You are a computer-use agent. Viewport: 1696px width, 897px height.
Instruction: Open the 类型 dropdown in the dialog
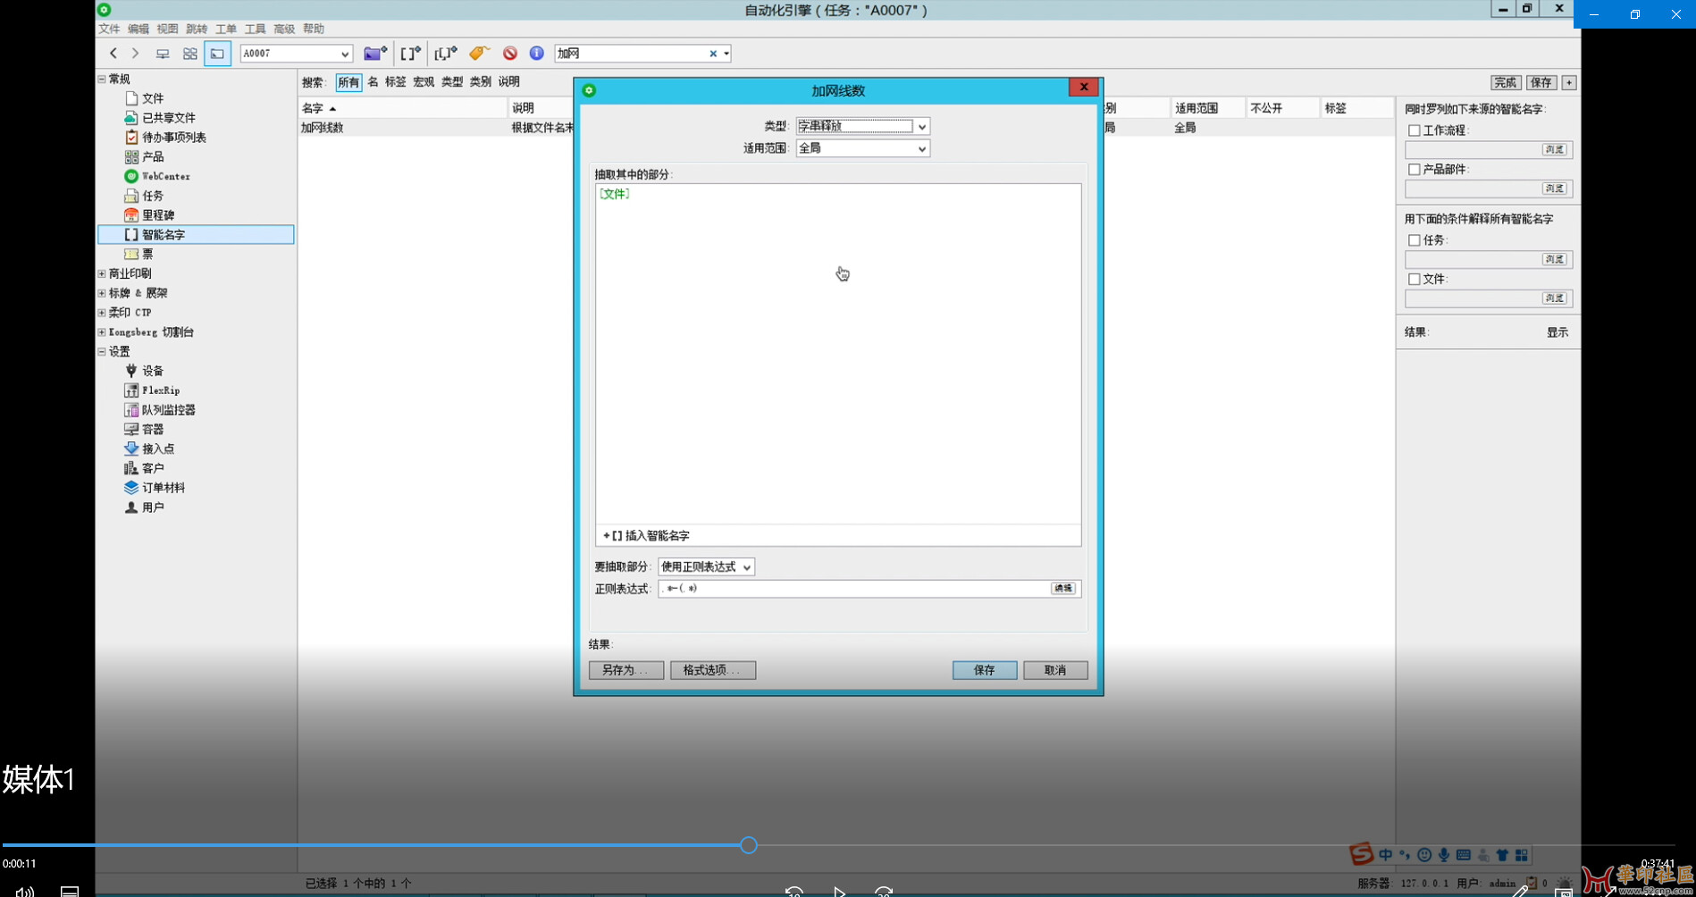tap(863, 127)
